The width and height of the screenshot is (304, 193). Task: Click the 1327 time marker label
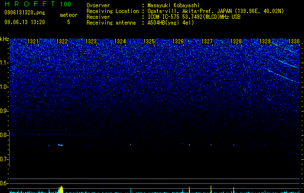click(207, 41)
